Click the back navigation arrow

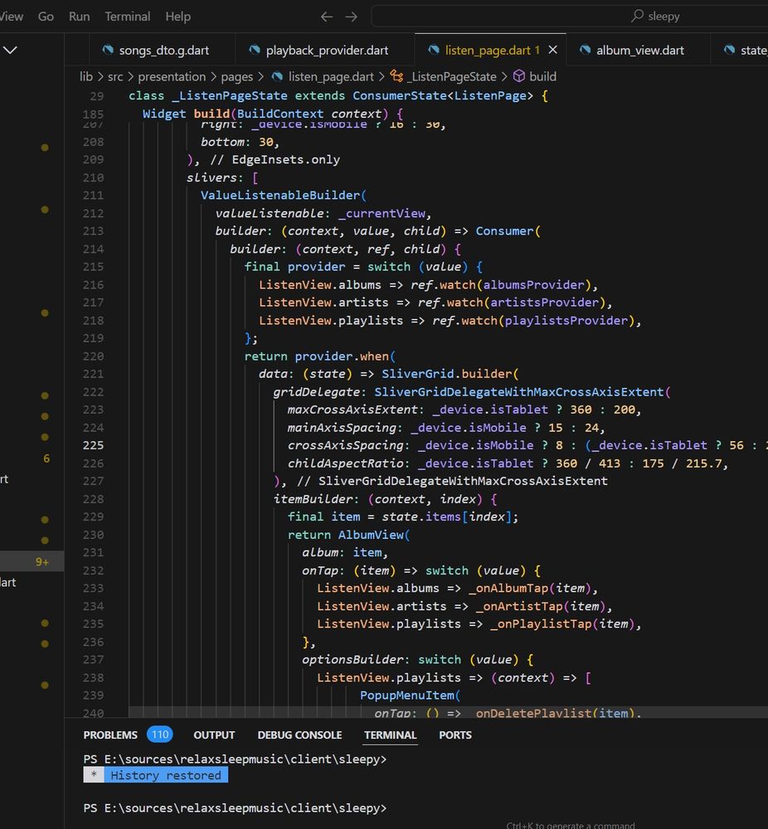point(327,17)
